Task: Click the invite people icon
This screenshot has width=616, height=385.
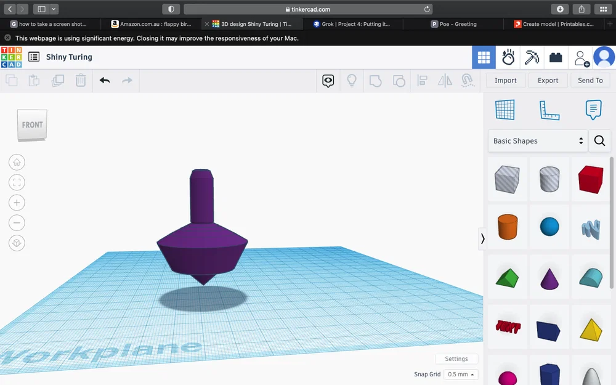Action: point(582,58)
